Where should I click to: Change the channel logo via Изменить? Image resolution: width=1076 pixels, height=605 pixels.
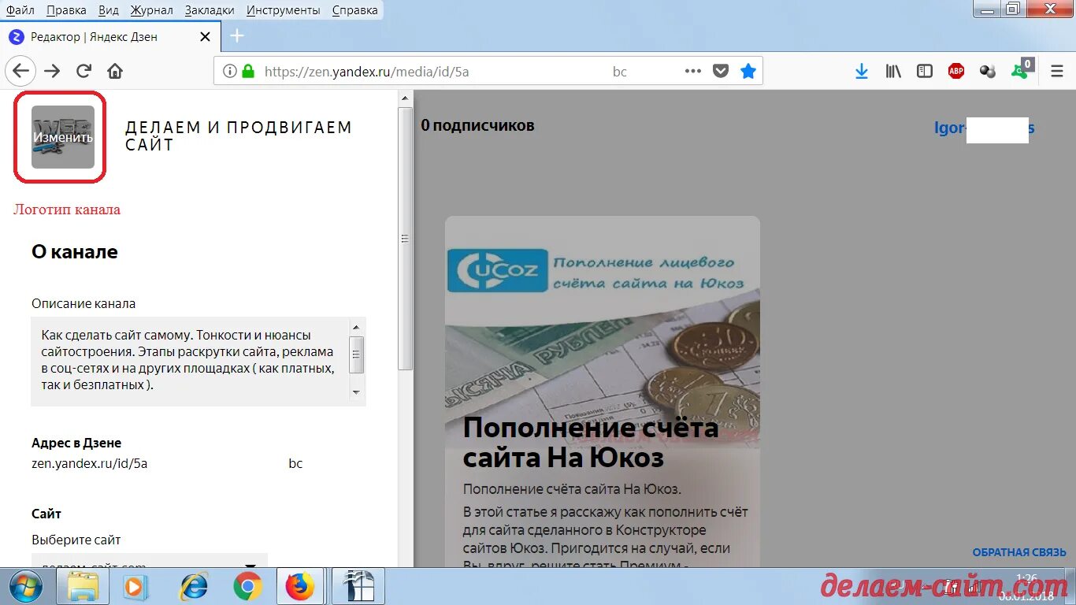[x=63, y=137]
